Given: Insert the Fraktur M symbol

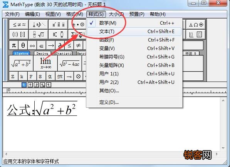Looking at the screenshot, I should click(x=60, y=76).
